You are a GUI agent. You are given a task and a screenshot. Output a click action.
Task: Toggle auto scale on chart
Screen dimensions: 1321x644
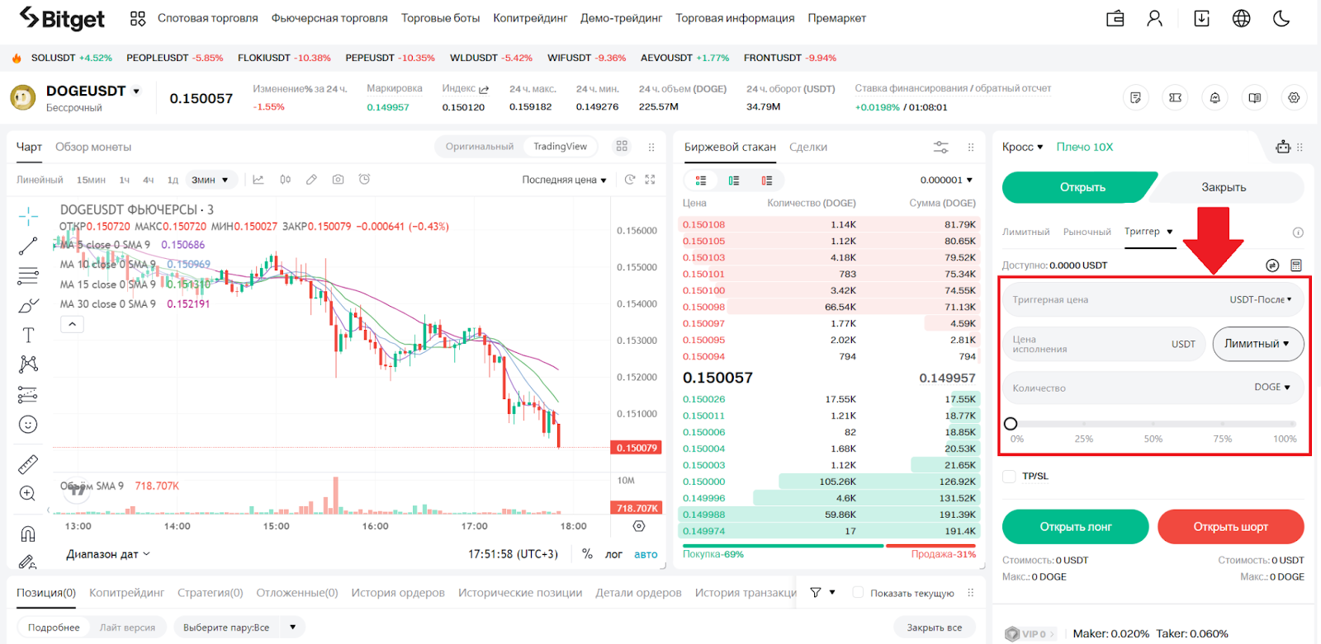(646, 554)
